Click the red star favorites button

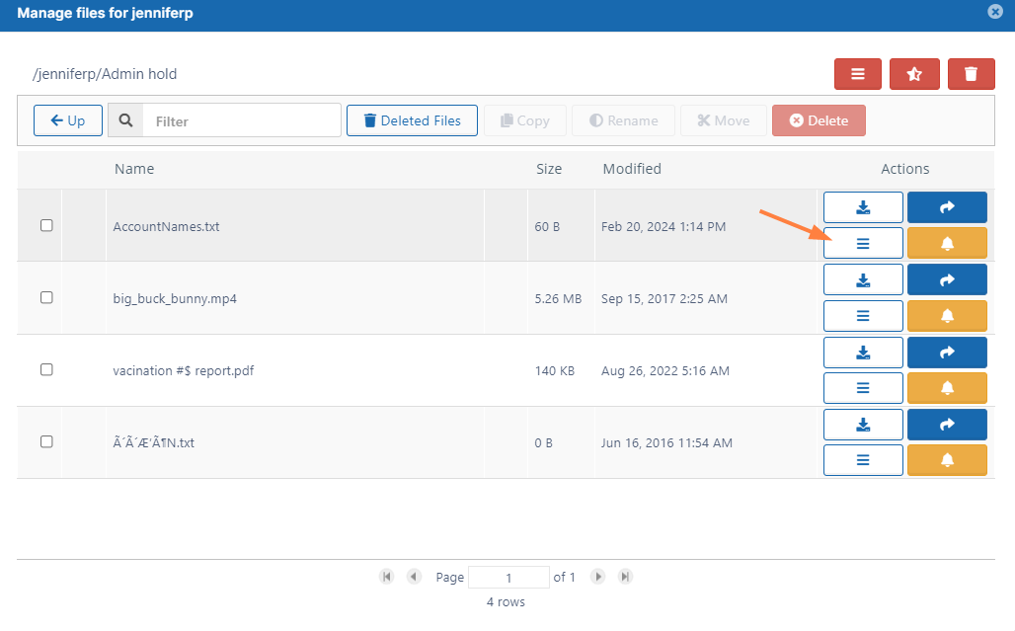(x=914, y=74)
